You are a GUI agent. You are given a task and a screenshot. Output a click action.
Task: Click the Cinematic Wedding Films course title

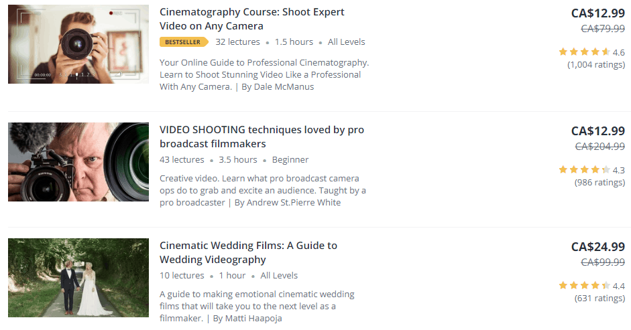248,252
